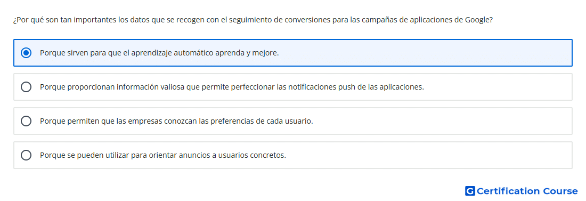
Task: Pick radio button for 'orientar anuncios' answer
Action: pos(26,155)
